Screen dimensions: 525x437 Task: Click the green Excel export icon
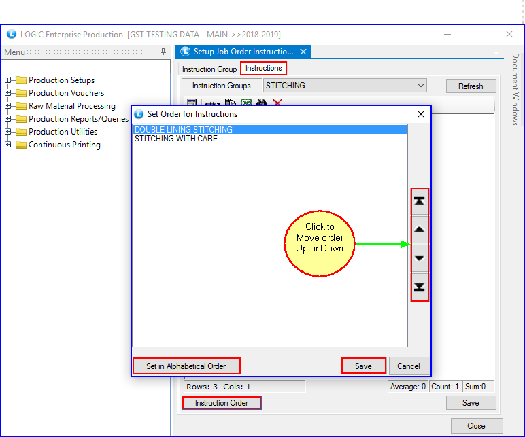[x=246, y=103]
